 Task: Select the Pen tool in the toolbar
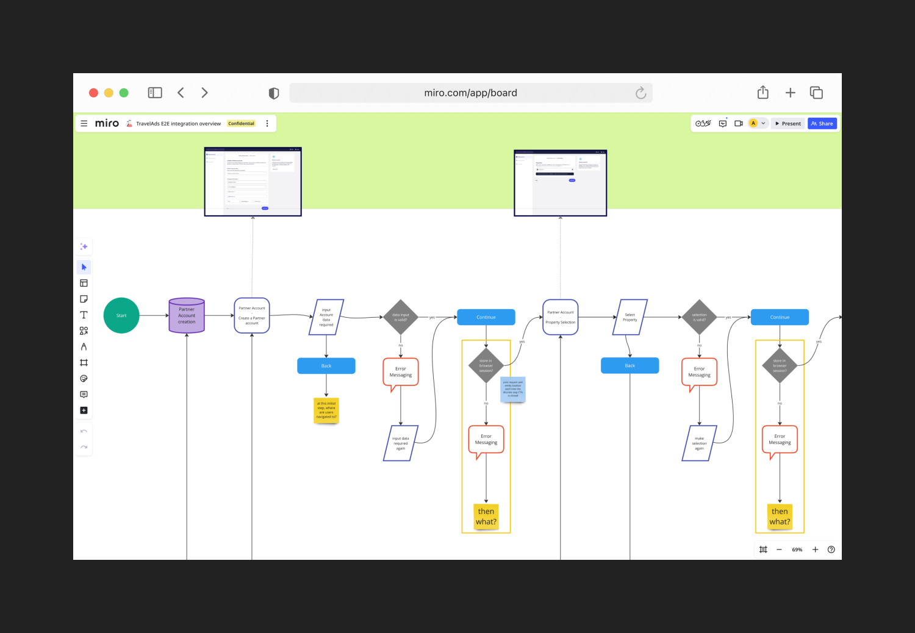pos(84,346)
